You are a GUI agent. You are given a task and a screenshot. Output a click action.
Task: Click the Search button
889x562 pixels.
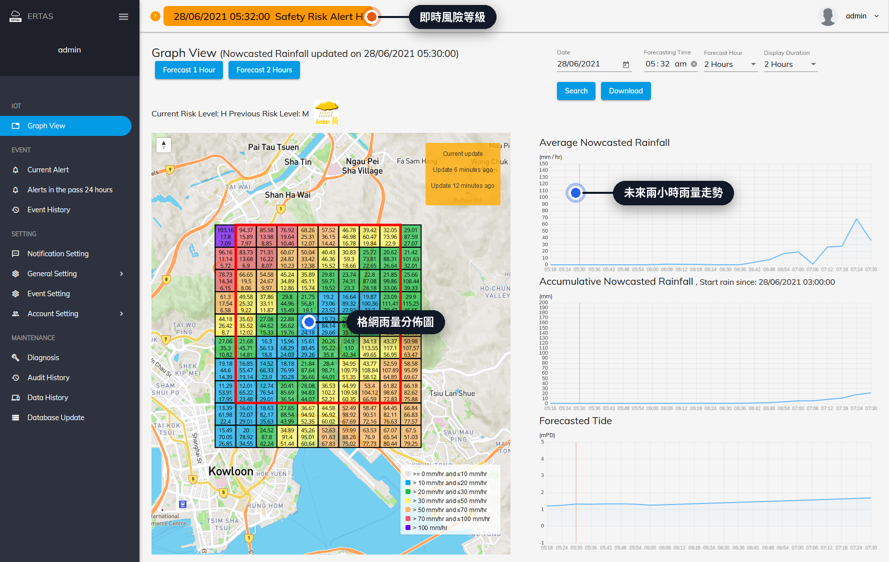click(576, 91)
